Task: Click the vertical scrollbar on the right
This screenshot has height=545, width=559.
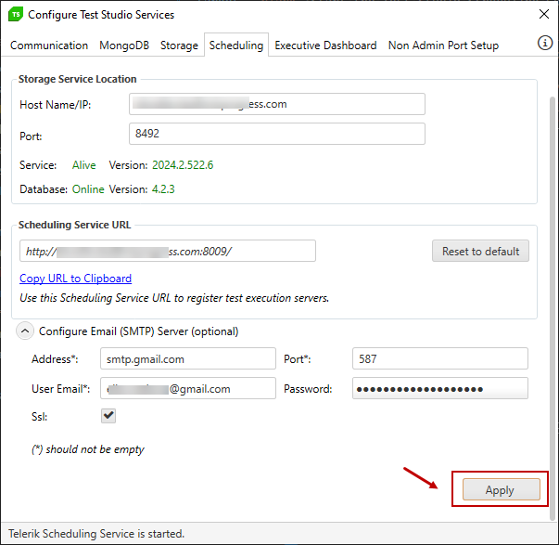Action: point(553,307)
